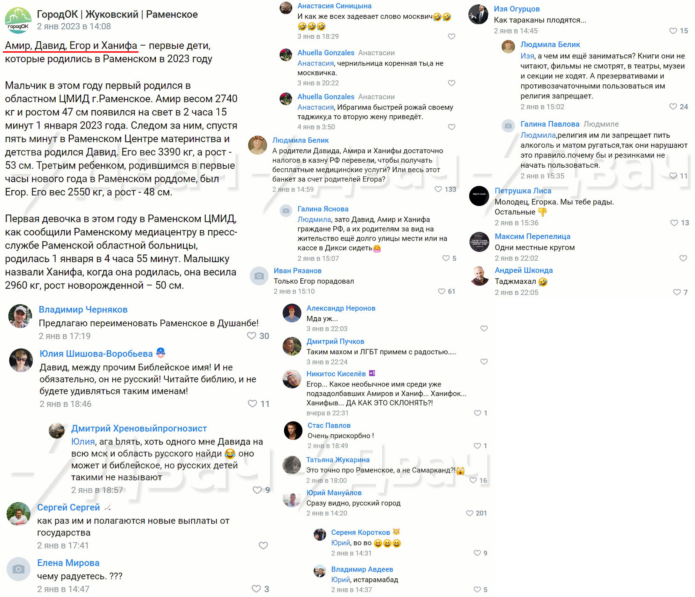This screenshot has height=597, width=695.
Task: Click heart on Изя Огурцов's comment
Action: pos(673,31)
